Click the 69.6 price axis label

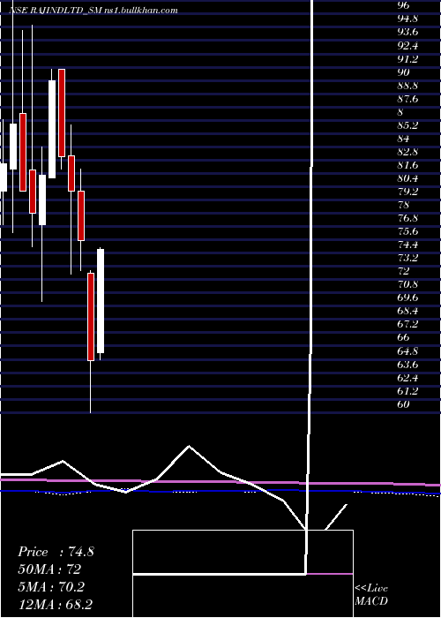[x=407, y=298]
